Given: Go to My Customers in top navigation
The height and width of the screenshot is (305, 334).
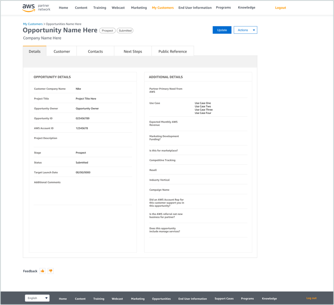Looking at the screenshot, I should point(163,8).
